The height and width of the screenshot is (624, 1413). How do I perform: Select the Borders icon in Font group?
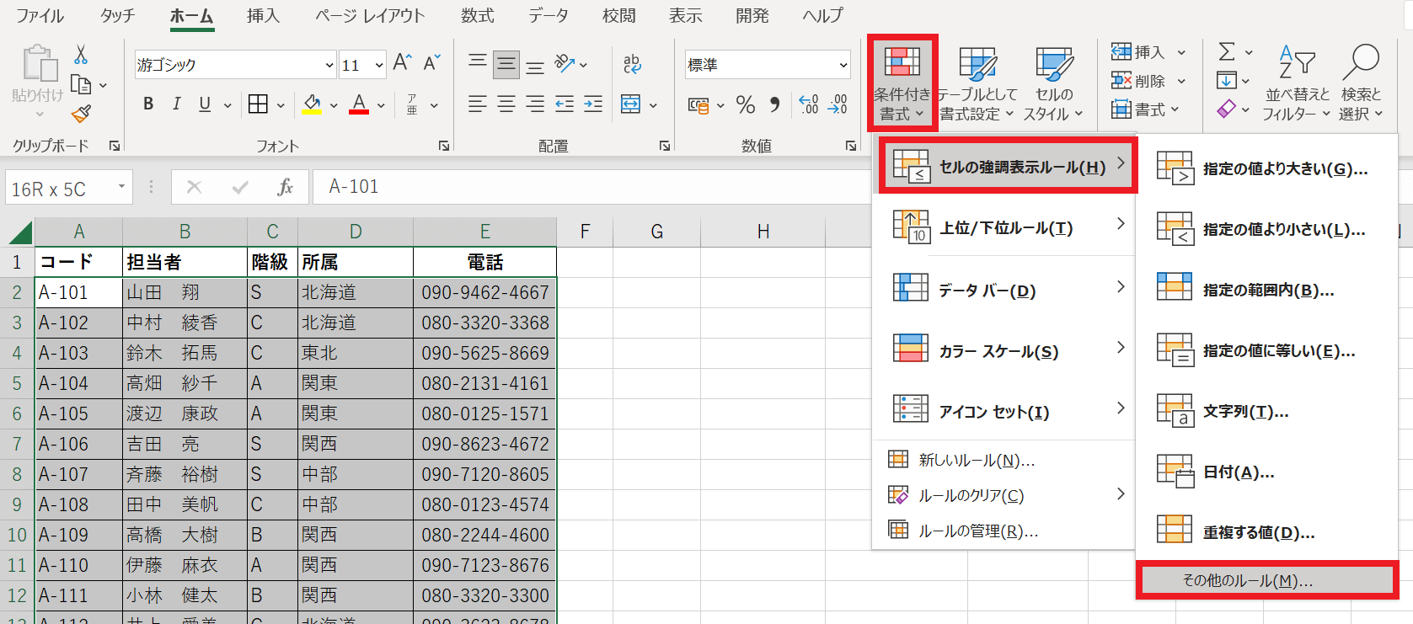pyautogui.click(x=259, y=104)
